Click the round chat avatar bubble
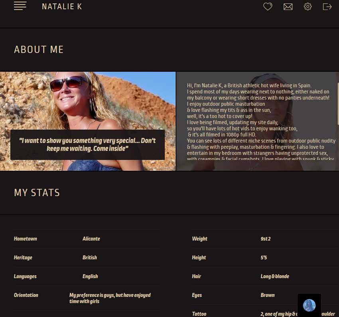The image size is (339, 317). pos(309,305)
